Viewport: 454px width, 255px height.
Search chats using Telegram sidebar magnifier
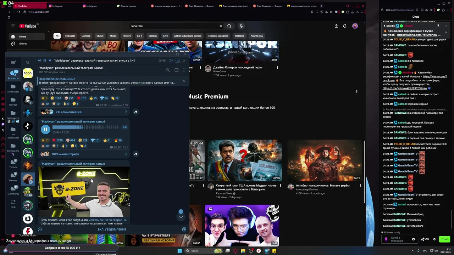point(28,63)
